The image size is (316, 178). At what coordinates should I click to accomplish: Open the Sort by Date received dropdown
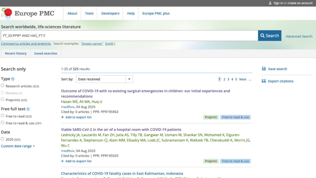click(104, 79)
